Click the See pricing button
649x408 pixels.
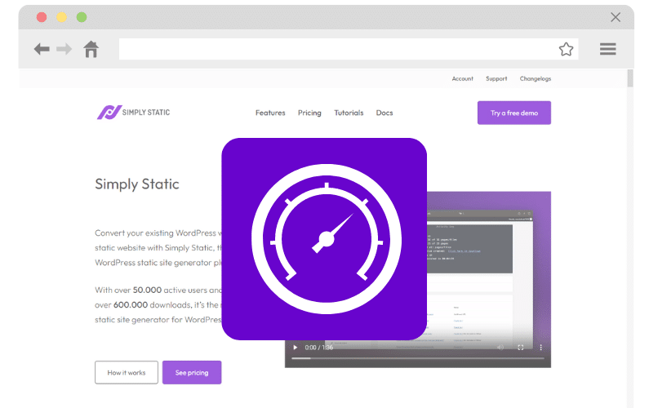(x=192, y=372)
